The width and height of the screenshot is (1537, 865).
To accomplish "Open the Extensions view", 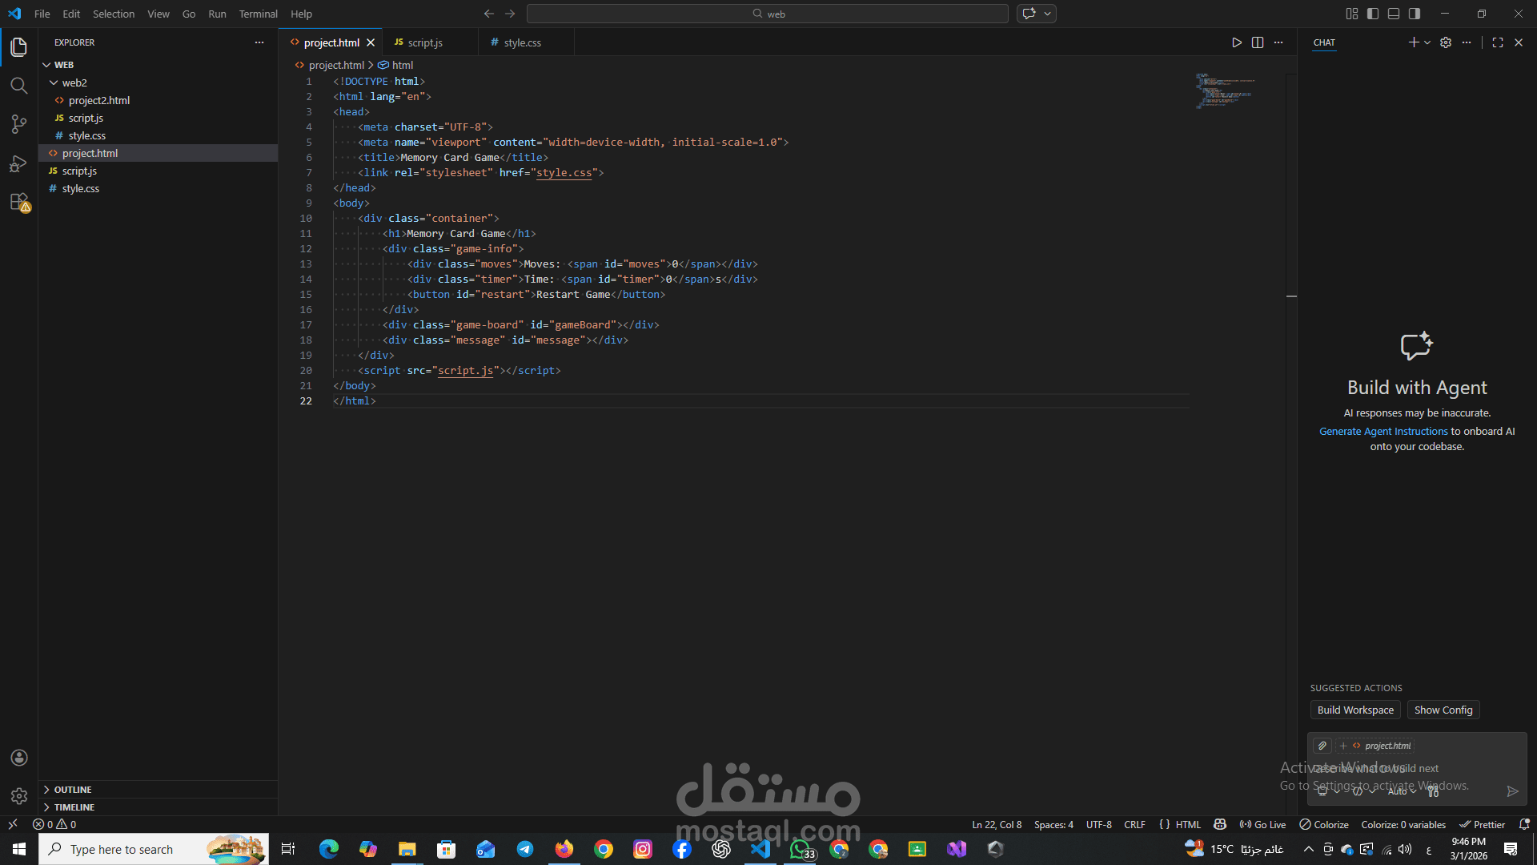I will (18, 202).
